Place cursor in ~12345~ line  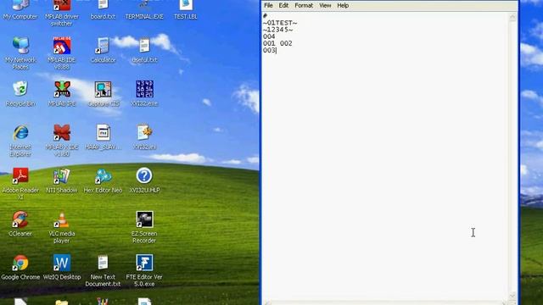277,30
